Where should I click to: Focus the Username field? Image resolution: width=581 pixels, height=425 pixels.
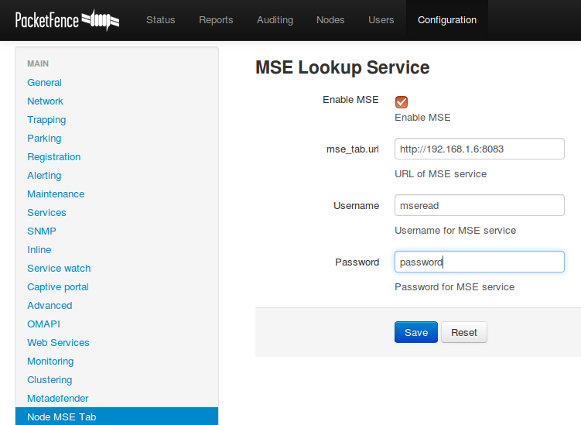tap(480, 205)
